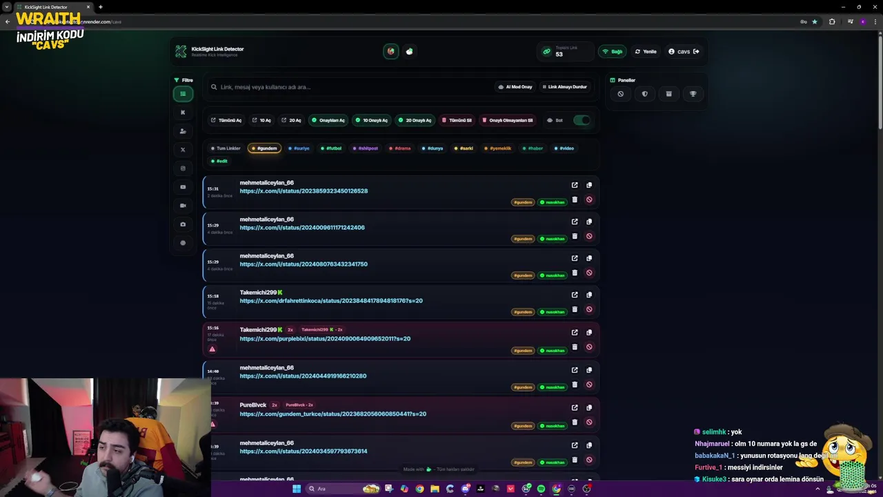Image resolution: width=883 pixels, height=497 pixels.
Task: Click the 10 Onaylı Aç button
Action: click(x=371, y=120)
